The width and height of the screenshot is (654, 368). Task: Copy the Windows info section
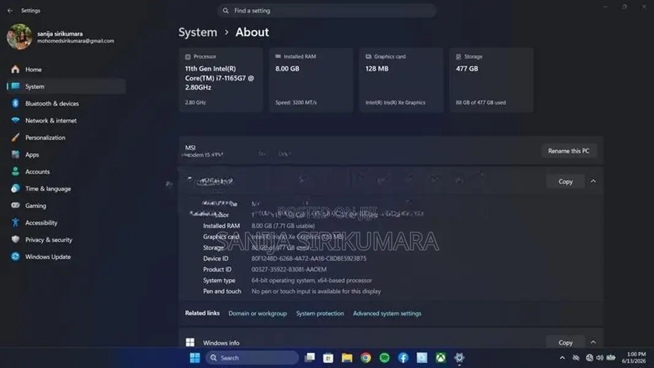coord(566,342)
